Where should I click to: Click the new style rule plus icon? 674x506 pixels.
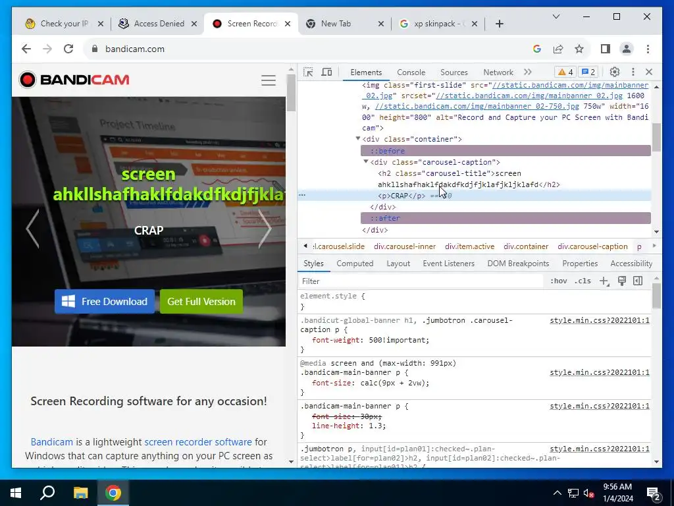click(x=604, y=281)
